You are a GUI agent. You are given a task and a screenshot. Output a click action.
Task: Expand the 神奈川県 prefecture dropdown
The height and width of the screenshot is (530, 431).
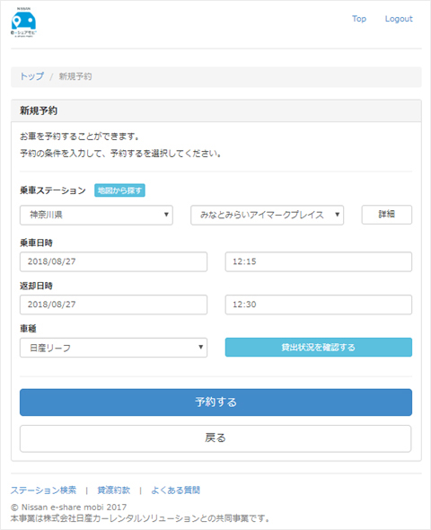[x=96, y=215]
